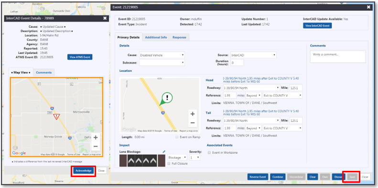Image resolution: width=378 pixels, height=188 pixels.
Task: Close the Event 21219005 dialog with X
Action: click(368, 7)
